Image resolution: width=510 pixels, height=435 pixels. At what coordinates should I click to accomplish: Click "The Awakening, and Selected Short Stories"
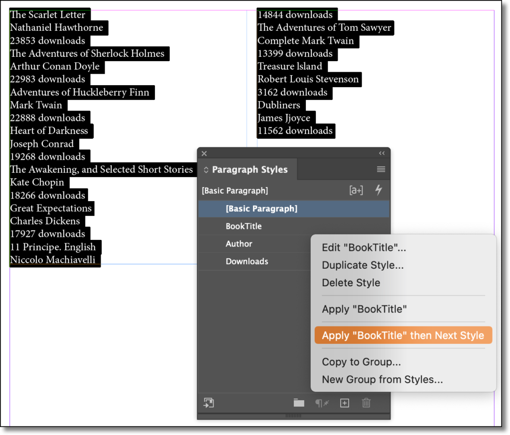point(102,169)
